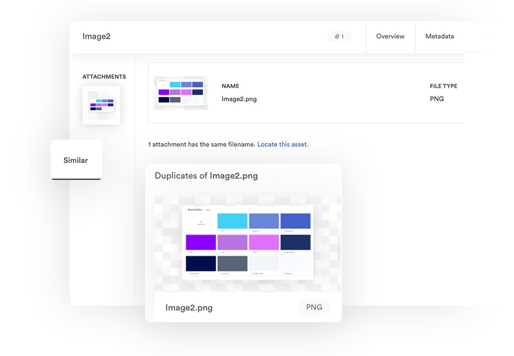Click the cyan color swatch in duplicate preview
This screenshot has height=356, width=514.
[233, 221]
